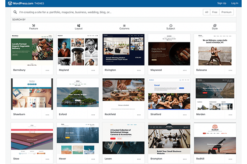Click the Mayland theme name
Image resolution: width=247 pixels, height=164 pixels.
[x=64, y=70]
